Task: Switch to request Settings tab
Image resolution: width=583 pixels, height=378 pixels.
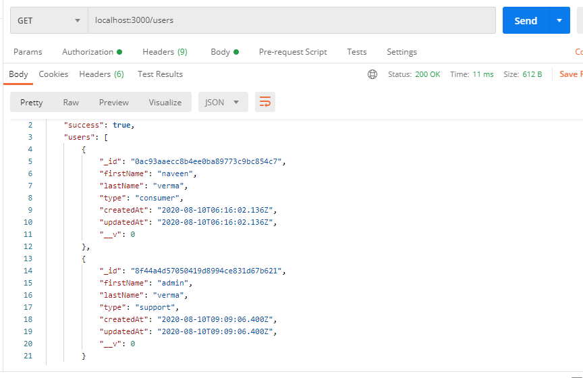Action: pyautogui.click(x=401, y=52)
